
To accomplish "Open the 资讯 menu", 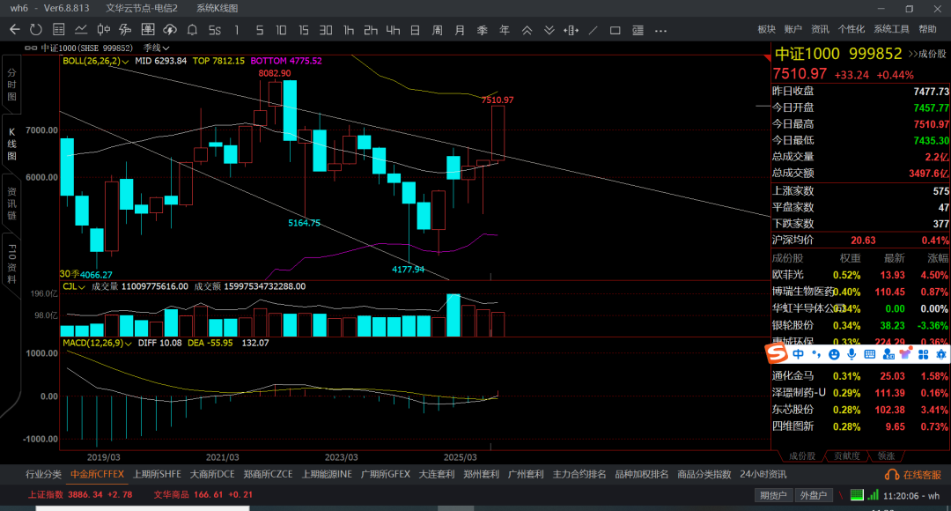I will point(820,29).
